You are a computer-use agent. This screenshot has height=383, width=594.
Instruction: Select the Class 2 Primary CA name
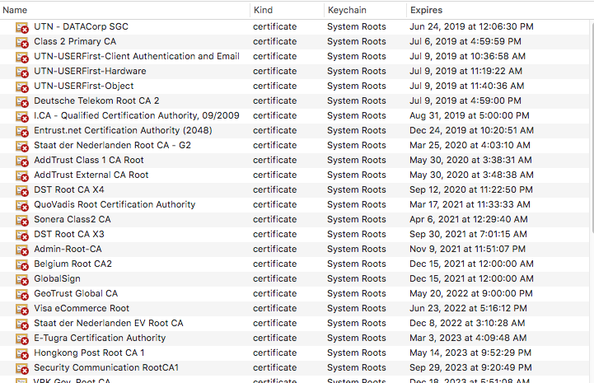click(x=75, y=41)
